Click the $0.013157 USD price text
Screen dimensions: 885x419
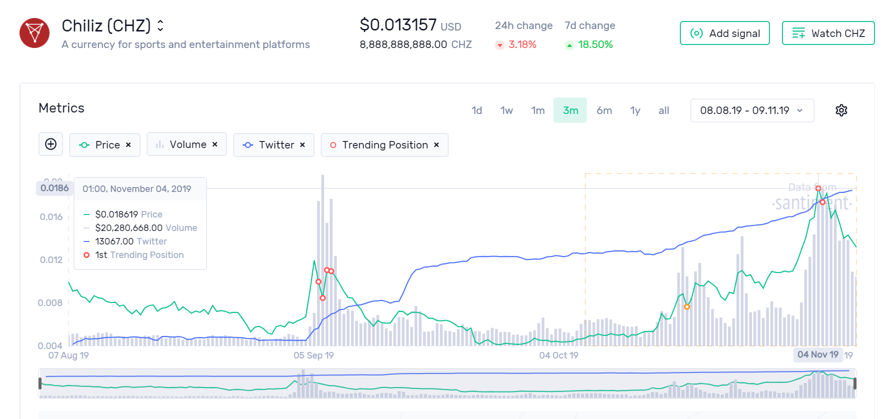[x=410, y=25]
